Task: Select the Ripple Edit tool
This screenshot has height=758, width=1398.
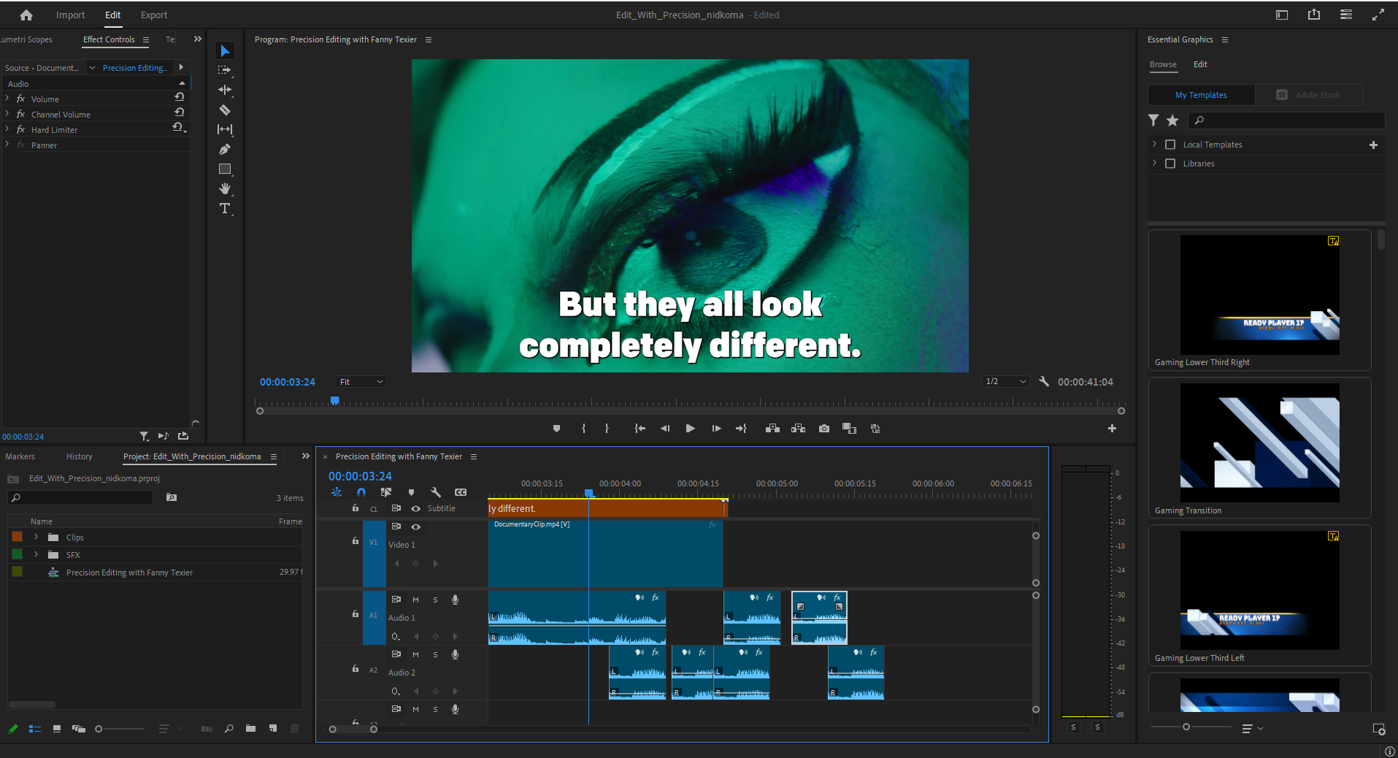Action: 225,91
